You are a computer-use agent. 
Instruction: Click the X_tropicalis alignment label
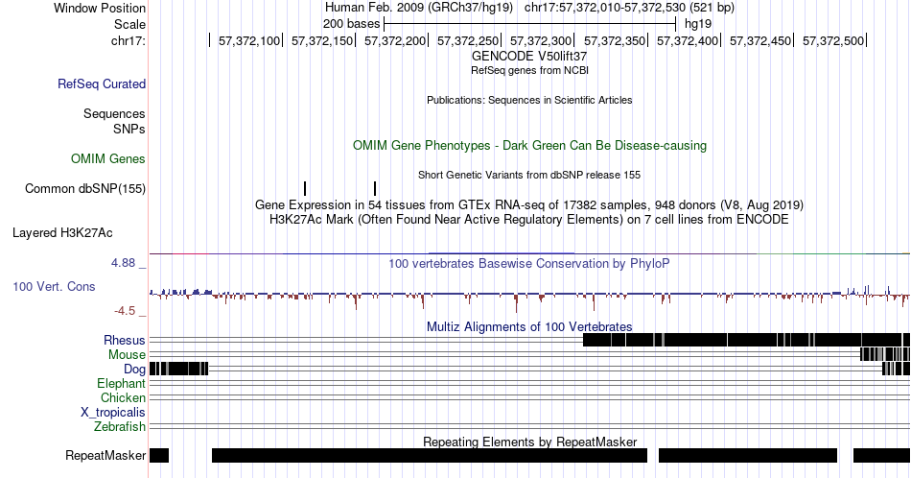[113, 413]
